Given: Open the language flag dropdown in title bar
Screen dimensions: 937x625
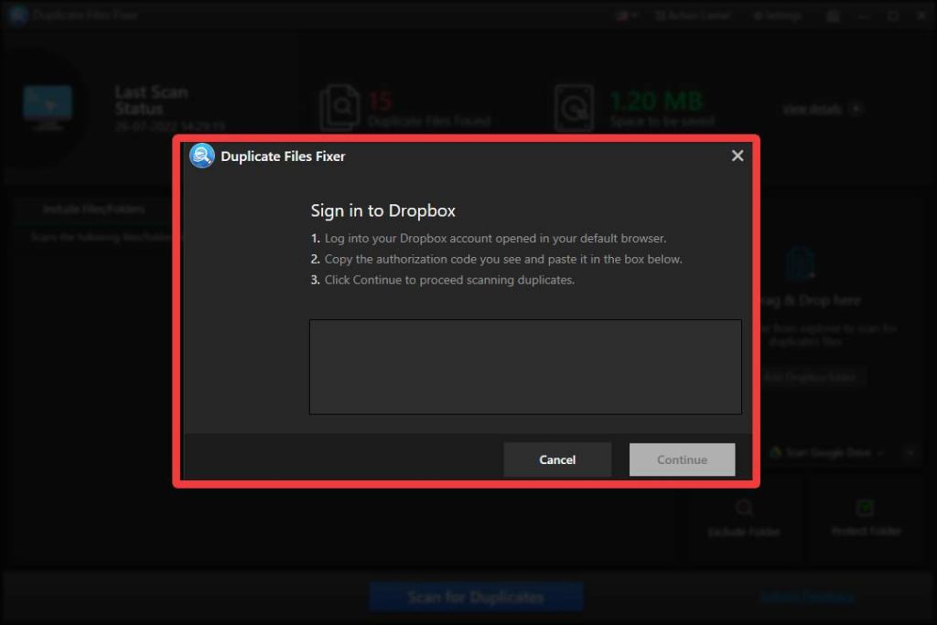Looking at the screenshot, I should coord(627,16).
